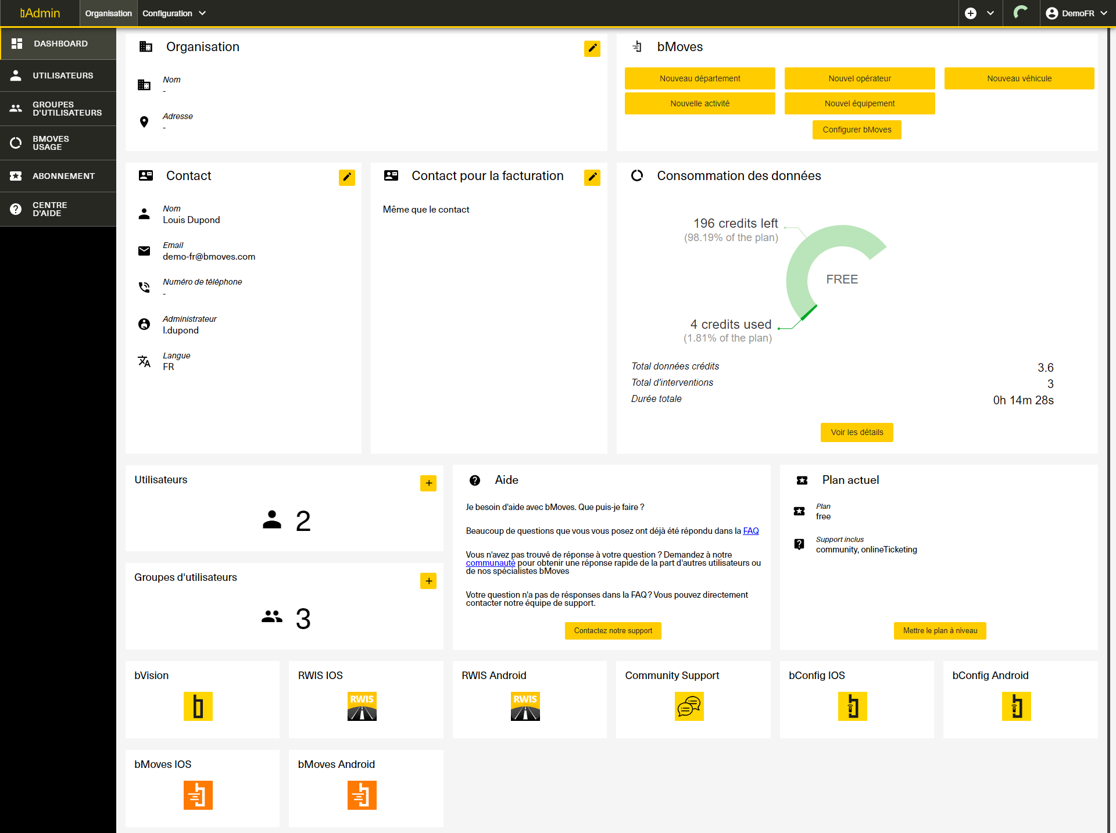Open the bConfig IOS app icon
Screen dimensions: 1116x833
[852, 706]
